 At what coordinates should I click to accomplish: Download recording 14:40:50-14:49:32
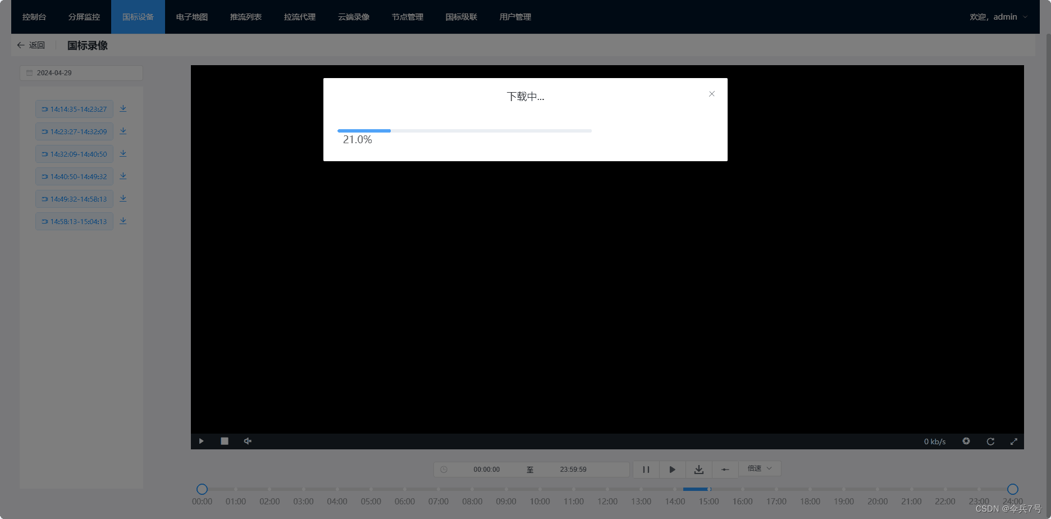123,176
